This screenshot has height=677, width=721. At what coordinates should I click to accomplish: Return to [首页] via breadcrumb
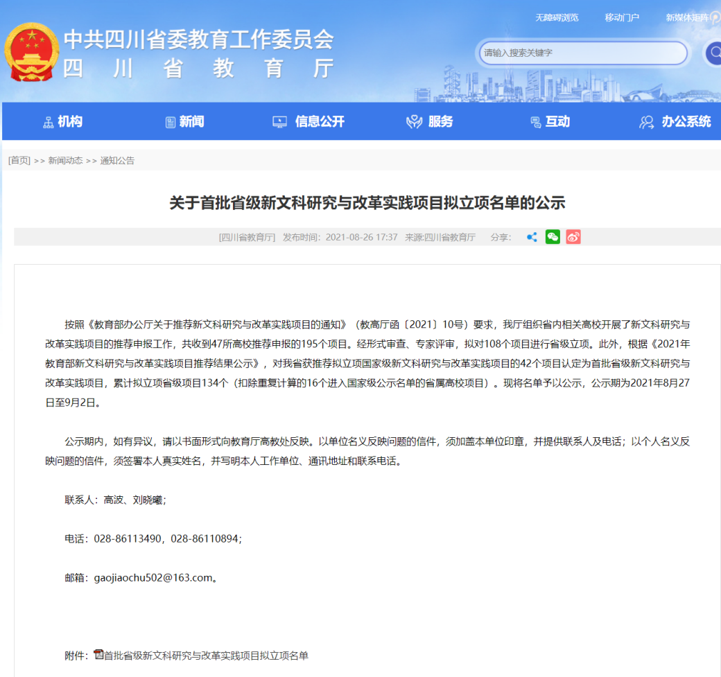[x=19, y=160]
